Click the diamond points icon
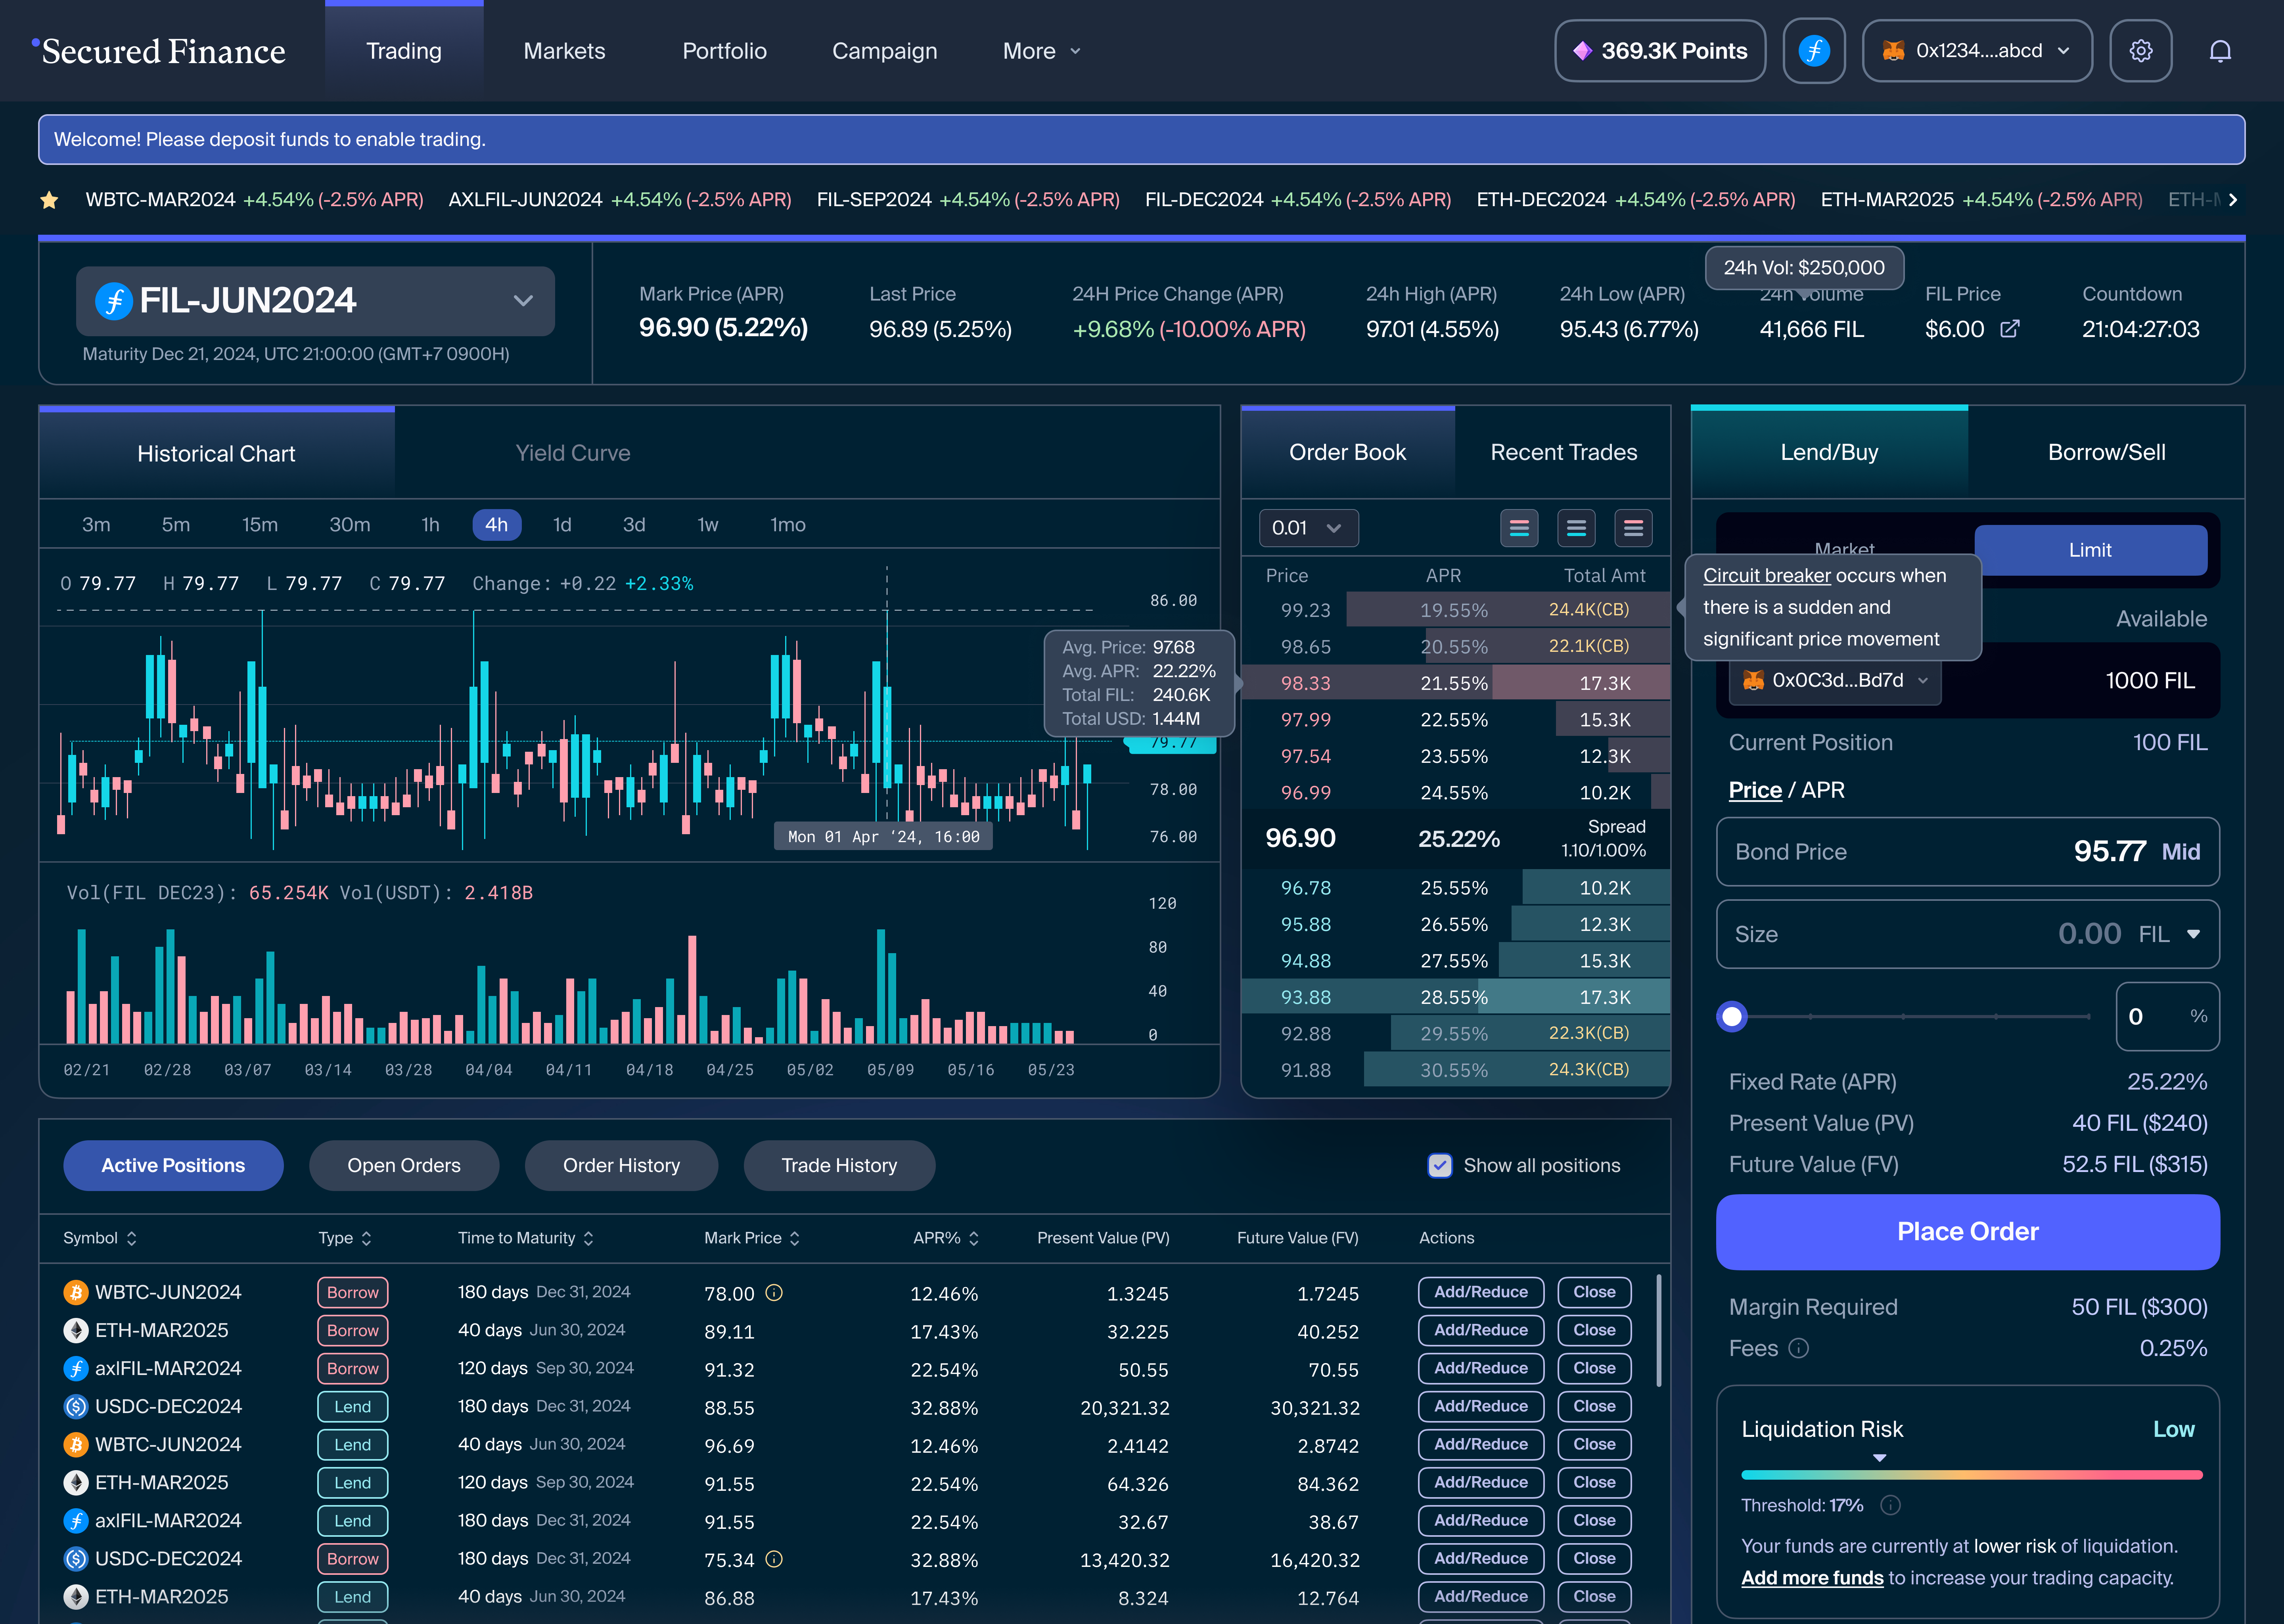Viewport: 2284px width, 1624px height. (x=1582, y=51)
